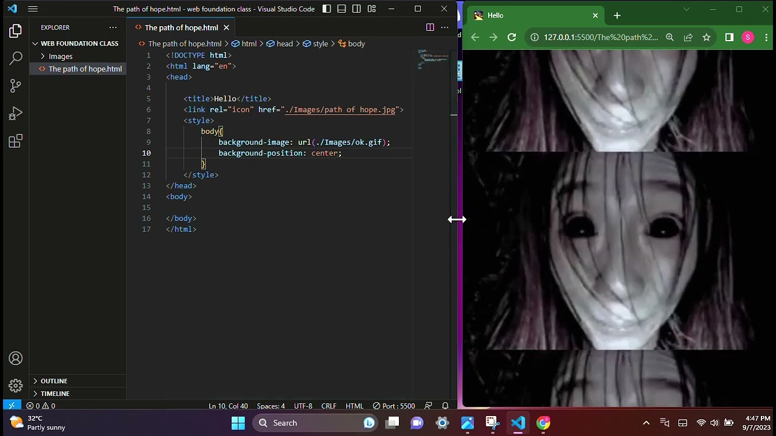Change encoding via UTF-8
776x436 pixels.
303,406
